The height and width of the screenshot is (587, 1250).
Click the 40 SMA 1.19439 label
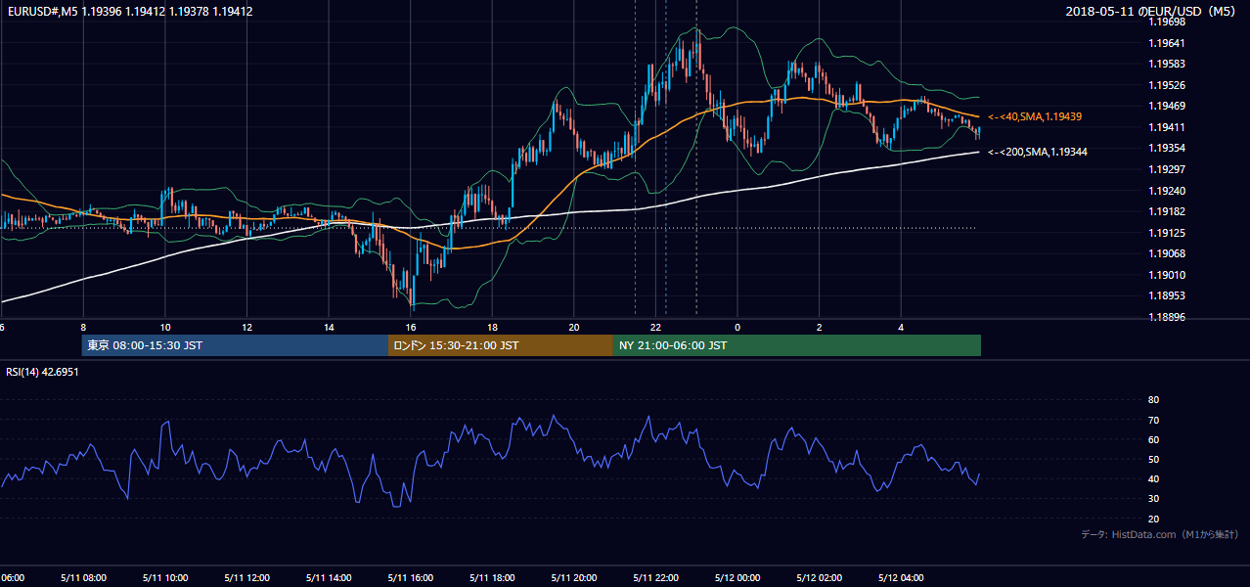click(1035, 116)
